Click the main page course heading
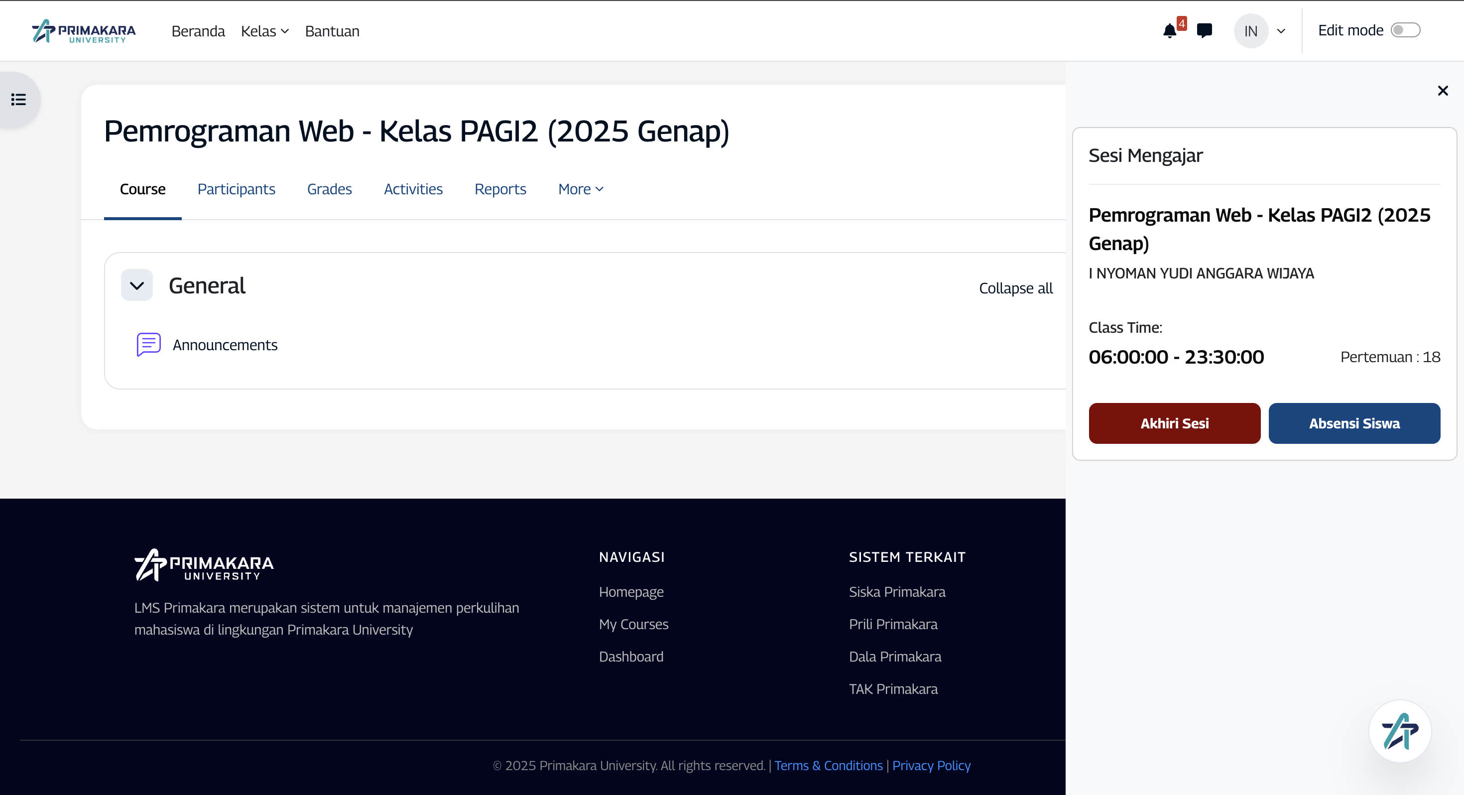This screenshot has width=1464, height=795. point(417,131)
